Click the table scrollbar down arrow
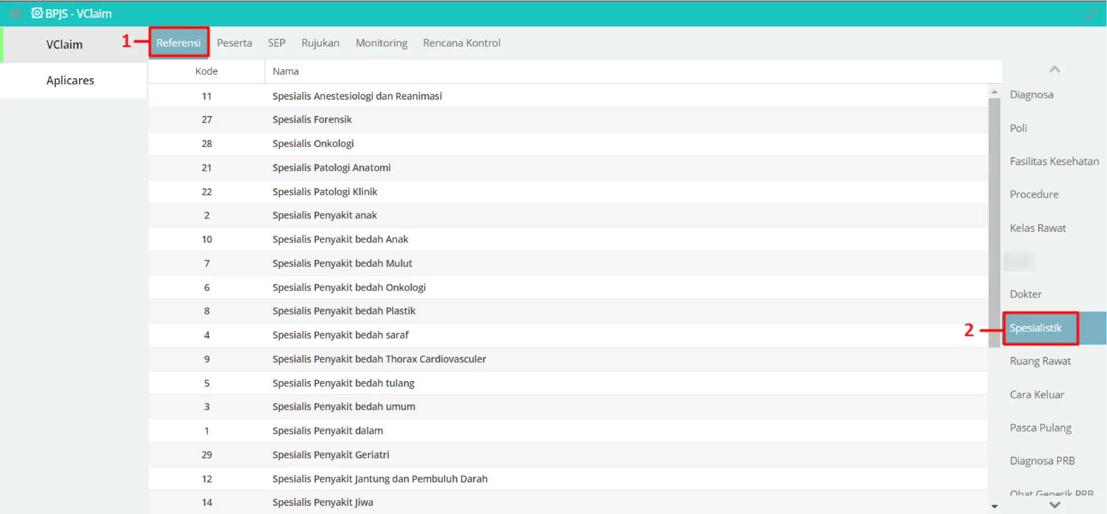Image resolution: width=1107 pixels, height=514 pixels. pyautogui.click(x=994, y=506)
